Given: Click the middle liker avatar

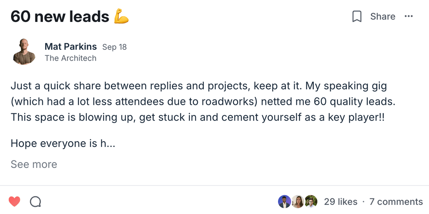Looking at the screenshot, I should click(x=298, y=202).
